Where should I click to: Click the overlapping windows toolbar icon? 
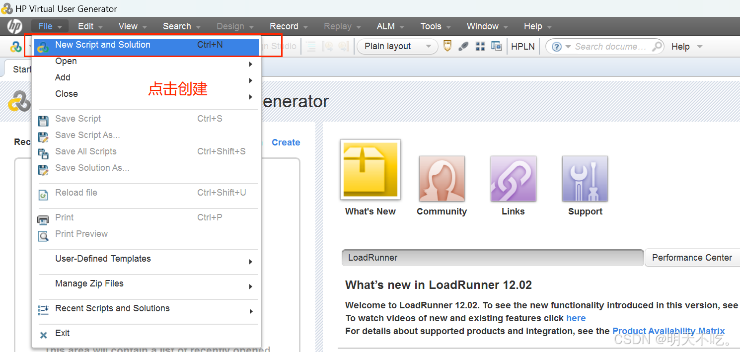pos(496,46)
